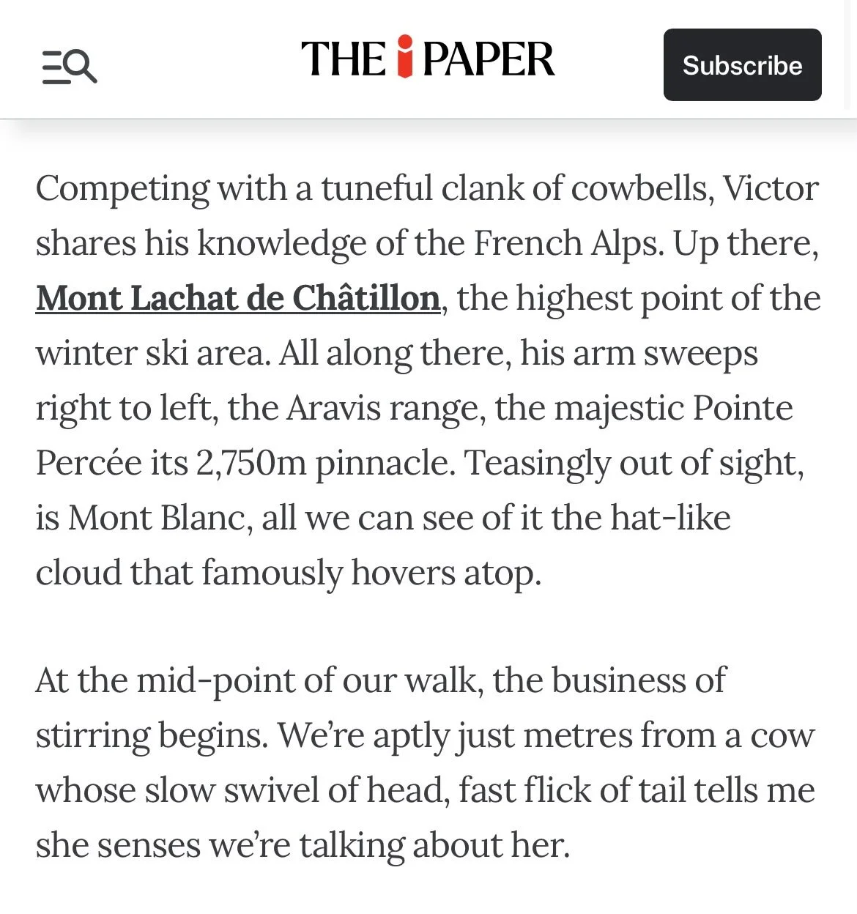Click the words 'Mont Blanc' in the text
857x914 pixels.
[x=157, y=518]
